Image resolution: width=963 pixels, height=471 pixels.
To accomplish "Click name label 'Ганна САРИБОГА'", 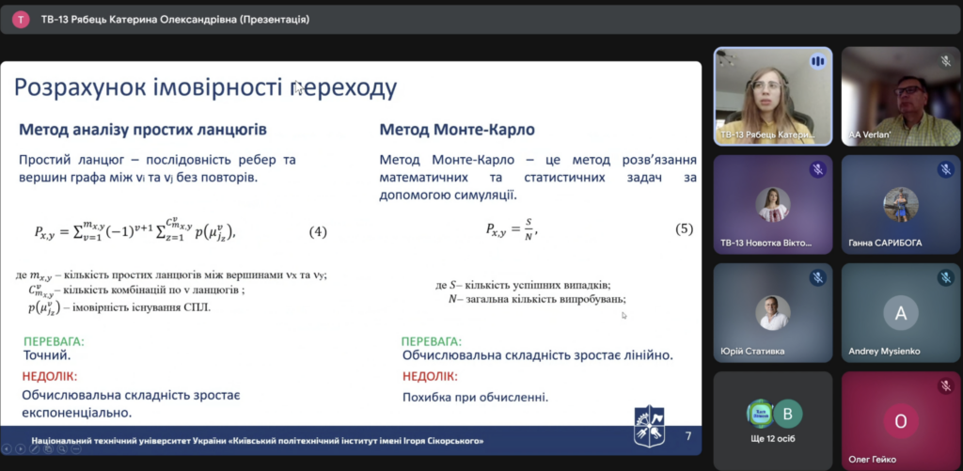I will (885, 243).
